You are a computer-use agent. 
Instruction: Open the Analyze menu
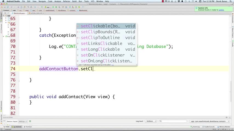58,1
